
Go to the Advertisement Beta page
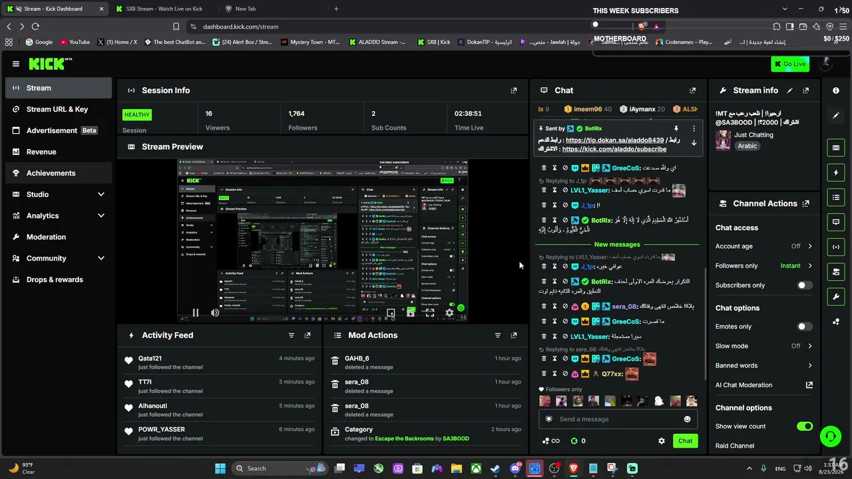pos(59,130)
